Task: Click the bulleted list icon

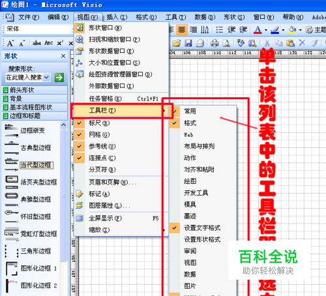Action: point(220,29)
